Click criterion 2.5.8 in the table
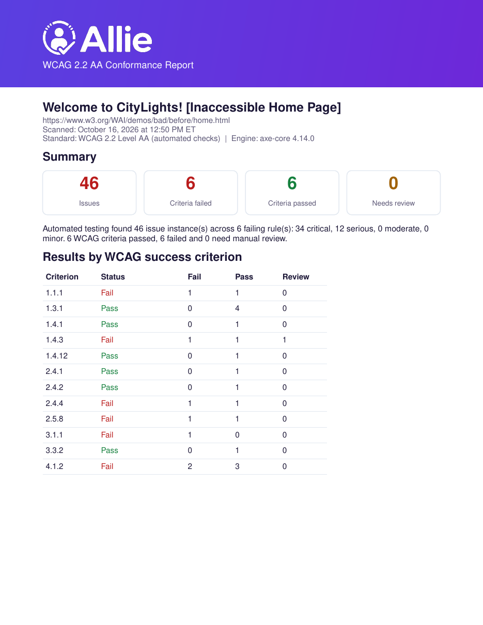This screenshot has height=625, width=483. tap(54, 419)
